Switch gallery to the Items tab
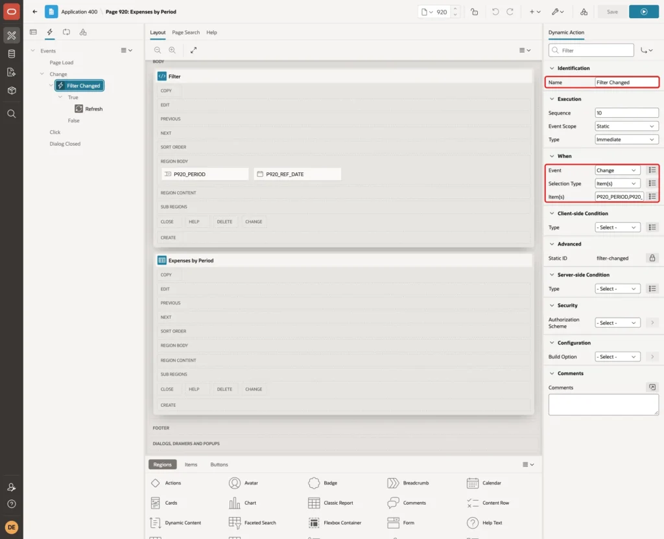The width and height of the screenshot is (664, 539). pyautogui.click(x=191, y=464)
